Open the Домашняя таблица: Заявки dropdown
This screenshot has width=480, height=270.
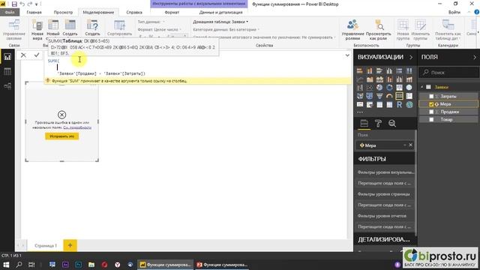click(x=220, y=22)
